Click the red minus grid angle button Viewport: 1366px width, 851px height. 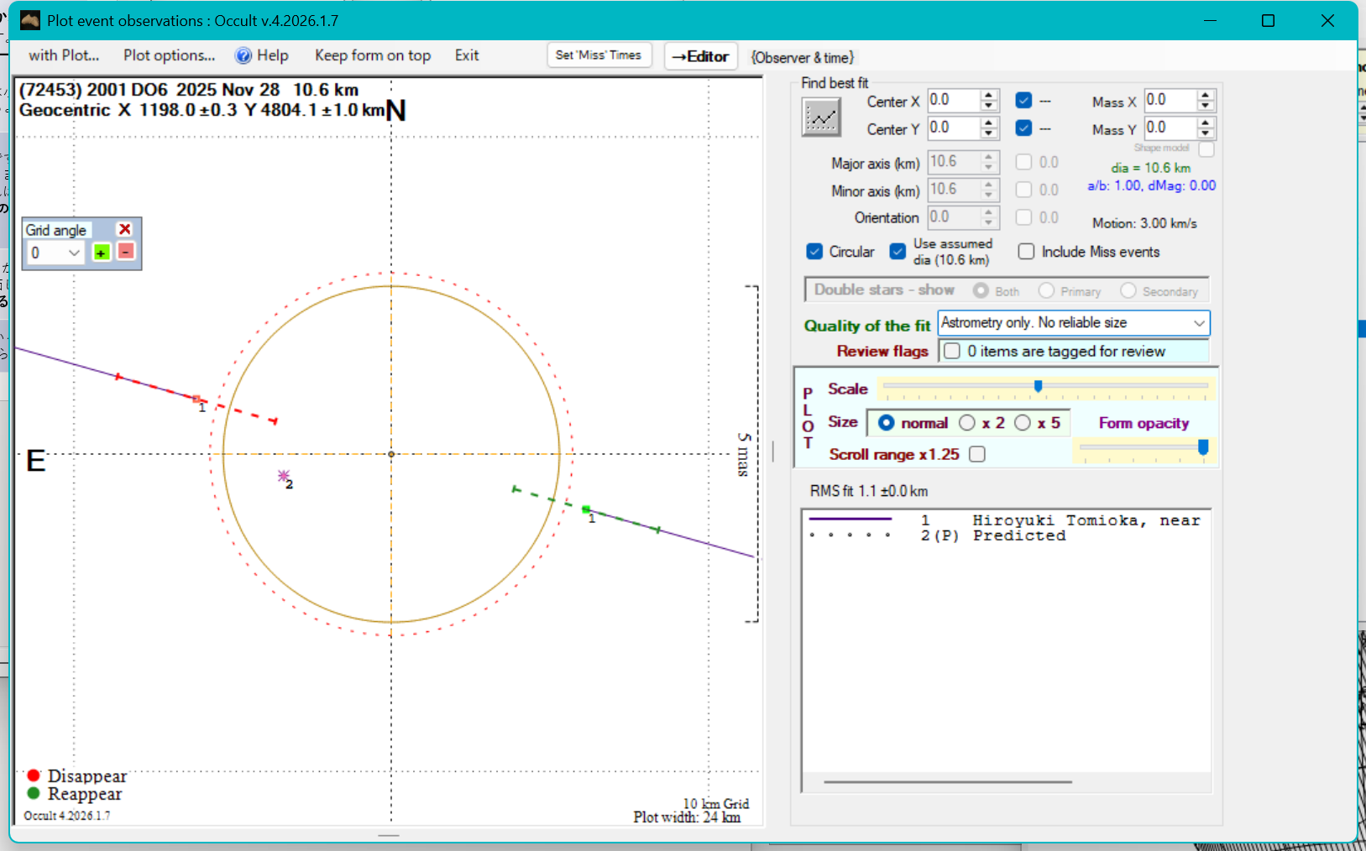(x=126, y=252)
